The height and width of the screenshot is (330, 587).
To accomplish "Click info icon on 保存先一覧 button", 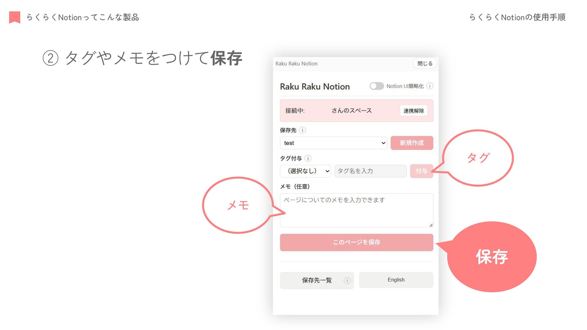I will point(347,280).
